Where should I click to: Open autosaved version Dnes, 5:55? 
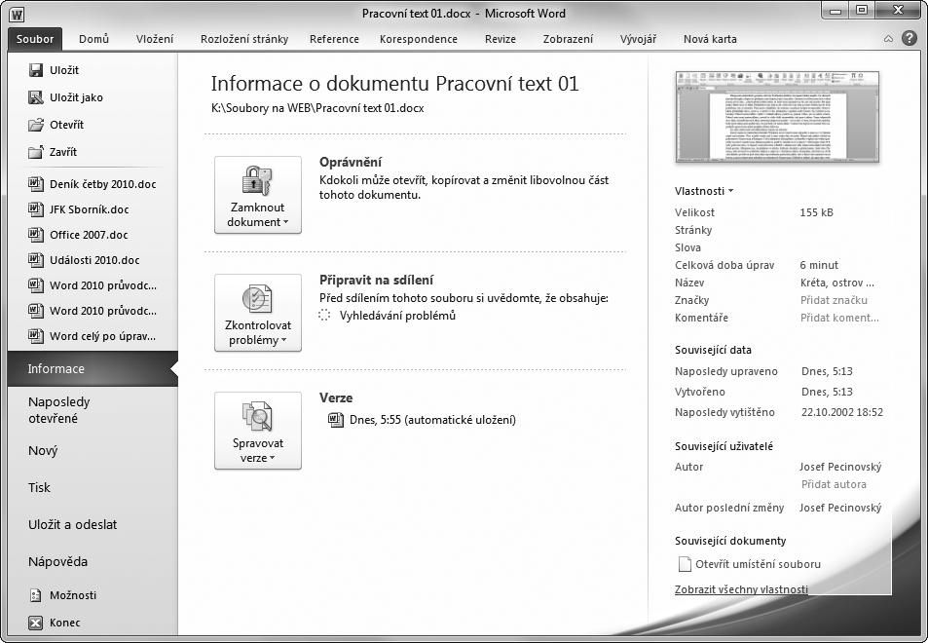[422, 420]
